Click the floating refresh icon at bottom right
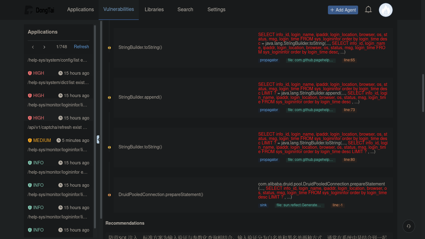Viewport: 425px width, 239px height. [409, 226]
